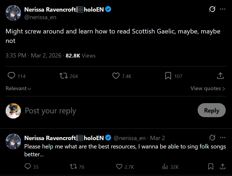Open @nerissa_en handle under main post name
232x176 pixels.
point(40,17)
